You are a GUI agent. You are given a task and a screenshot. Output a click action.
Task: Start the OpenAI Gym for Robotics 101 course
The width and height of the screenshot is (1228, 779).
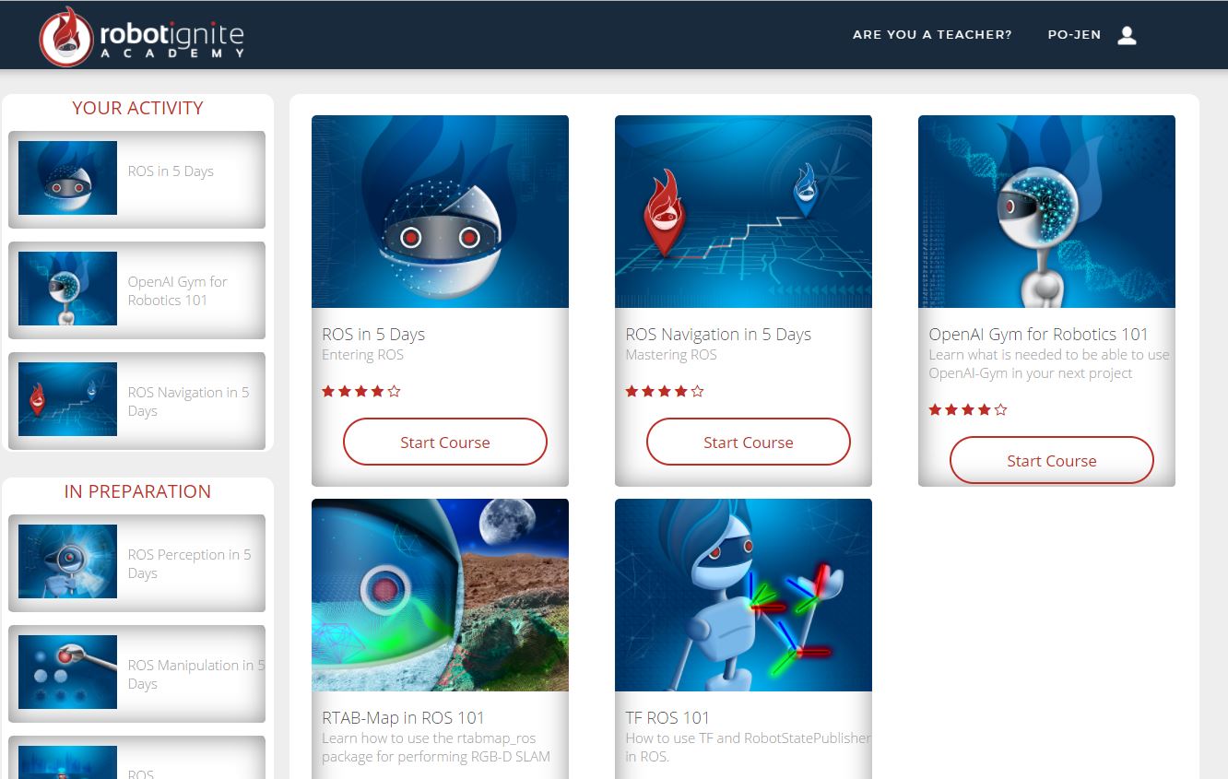(1052, 460)
